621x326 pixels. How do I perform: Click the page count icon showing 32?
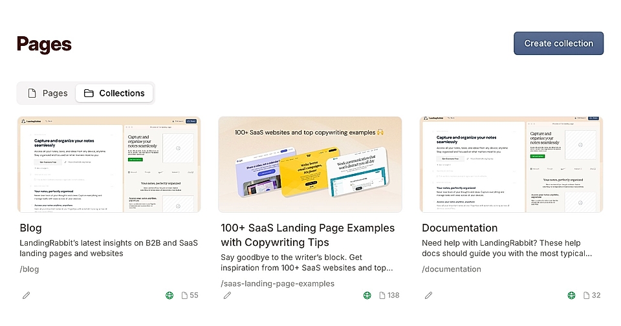(587, 295)
